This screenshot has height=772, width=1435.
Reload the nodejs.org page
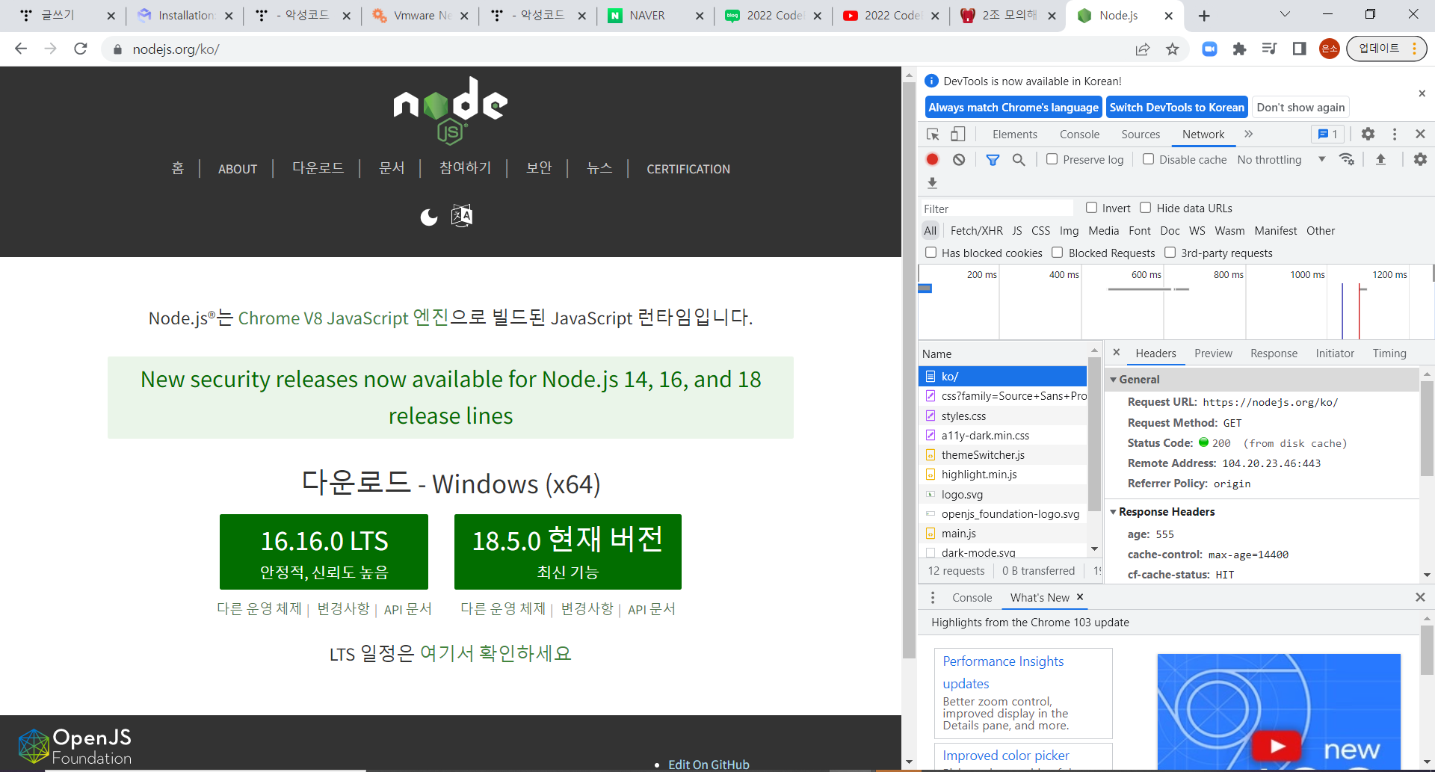(81, 49)
